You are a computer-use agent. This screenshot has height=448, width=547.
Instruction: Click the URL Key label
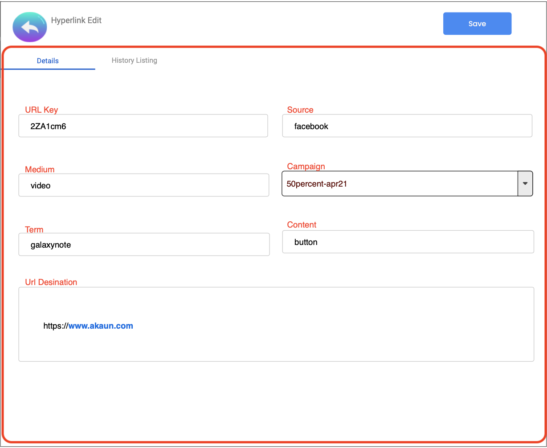[x=41, y=110]
